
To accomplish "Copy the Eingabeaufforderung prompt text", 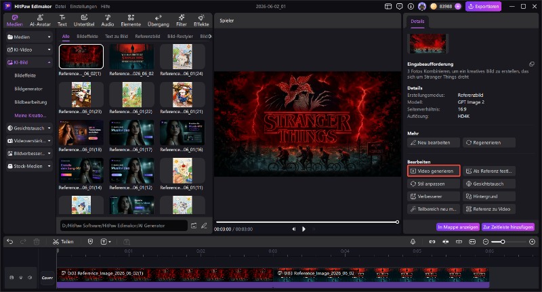I will tap(532, 64).
